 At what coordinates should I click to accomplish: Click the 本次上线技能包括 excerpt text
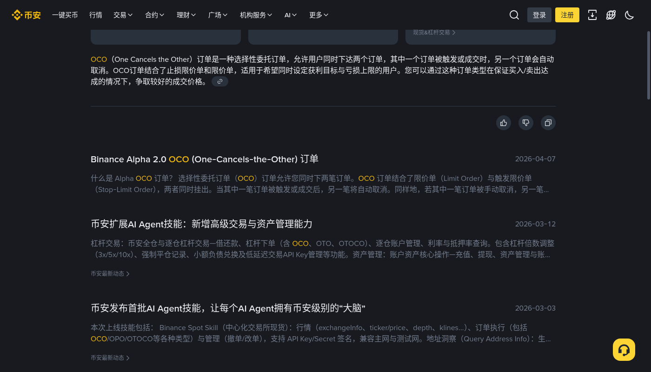pyautogui.click(x=321, y=333)
